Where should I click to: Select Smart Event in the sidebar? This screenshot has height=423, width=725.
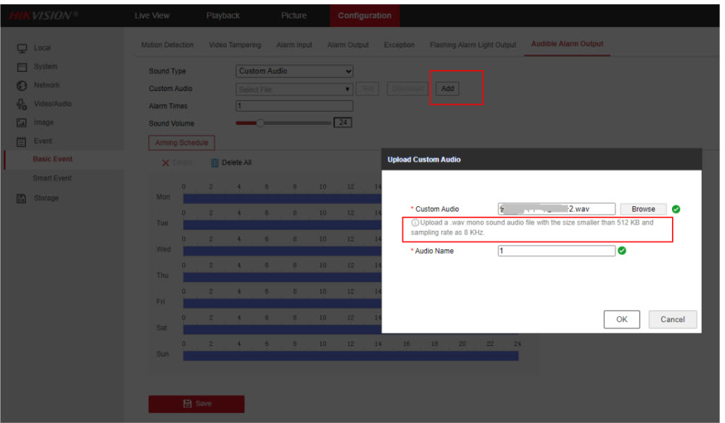(x=52, y=179)
